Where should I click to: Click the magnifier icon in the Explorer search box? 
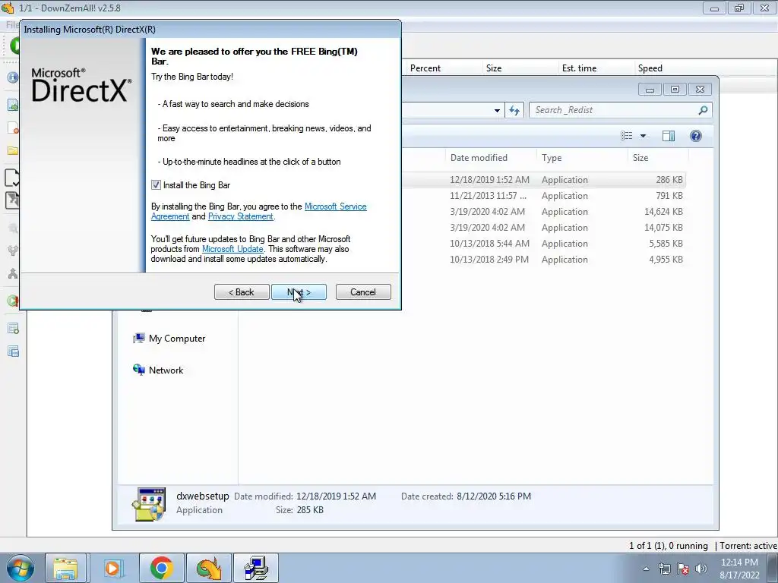pos(703,110)
